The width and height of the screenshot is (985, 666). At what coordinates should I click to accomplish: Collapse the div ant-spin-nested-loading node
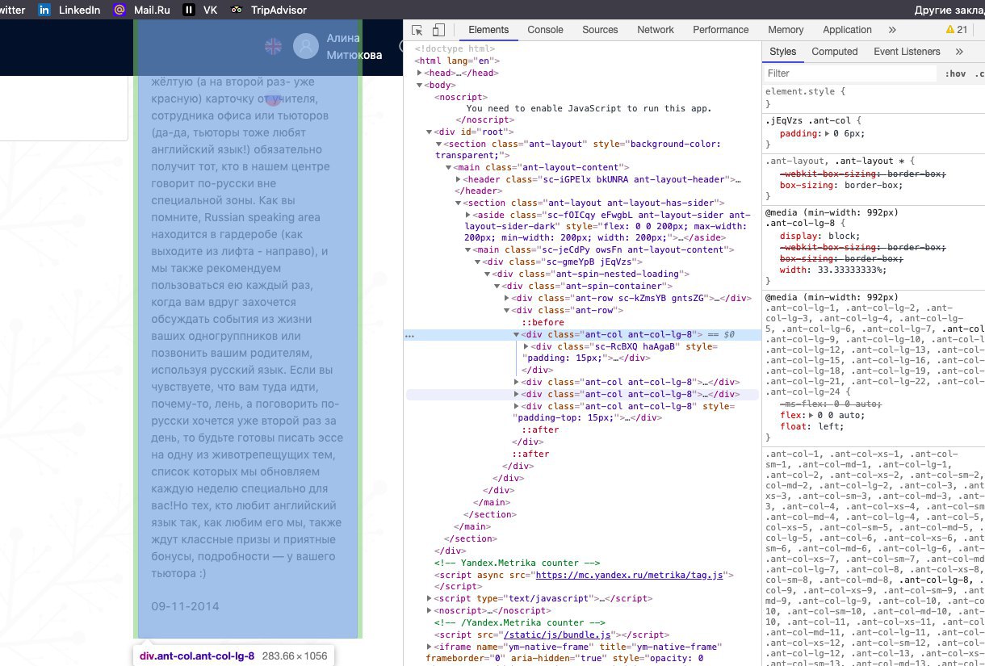point(488,274)
